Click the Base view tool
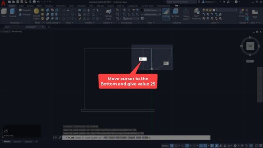The height and width of the screenshot is (148, 263). (255, 14)
